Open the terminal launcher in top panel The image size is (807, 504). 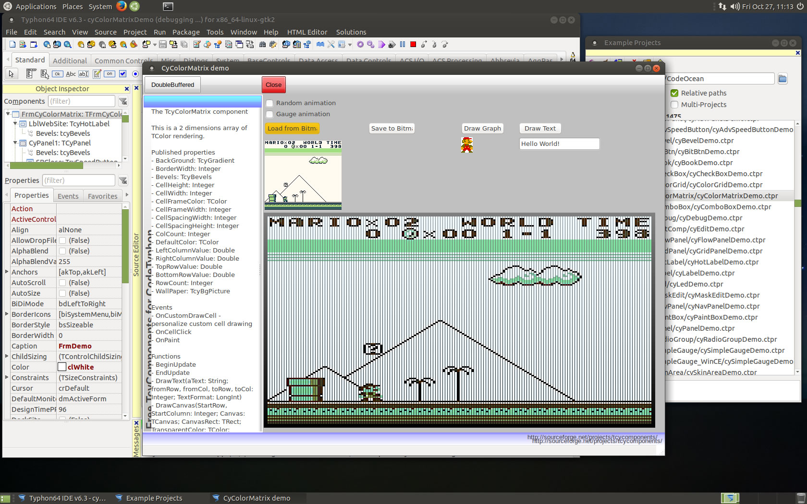(x=168, y=6)
